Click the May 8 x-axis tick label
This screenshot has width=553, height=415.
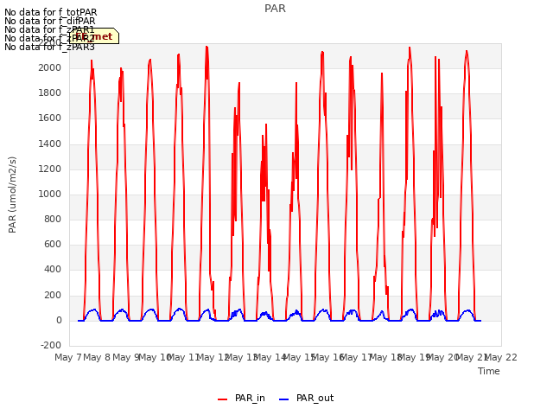pos(97,357)
